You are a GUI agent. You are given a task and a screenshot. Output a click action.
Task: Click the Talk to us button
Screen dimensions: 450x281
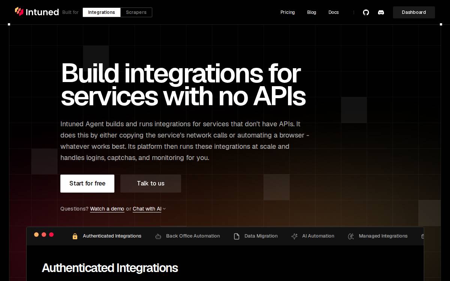151,184
